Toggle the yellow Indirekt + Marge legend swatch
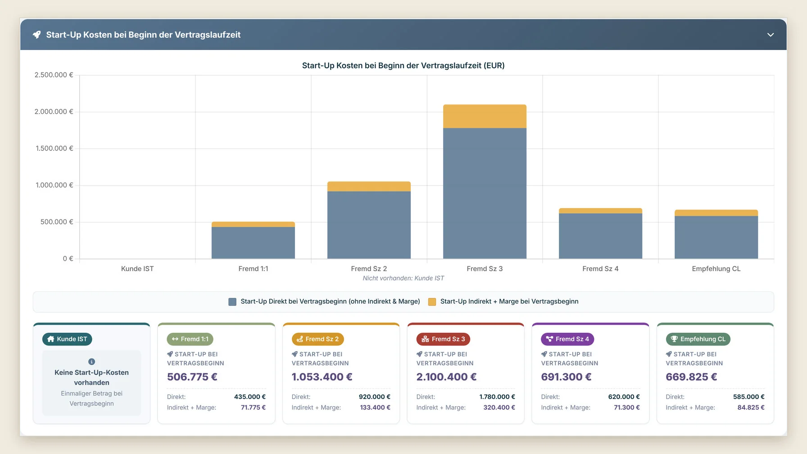 [x=432, y=302]
